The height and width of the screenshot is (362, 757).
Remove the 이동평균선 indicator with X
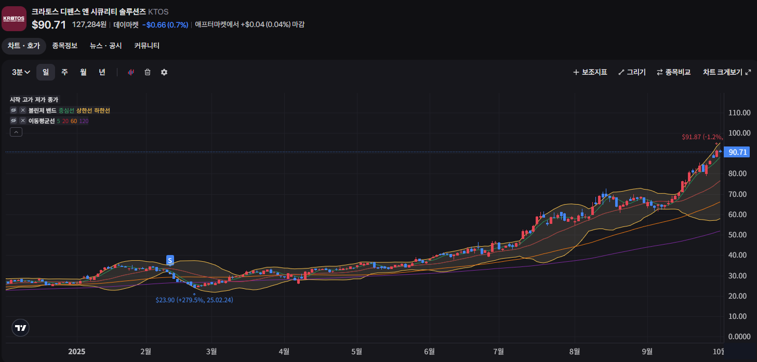coord(23,120)
